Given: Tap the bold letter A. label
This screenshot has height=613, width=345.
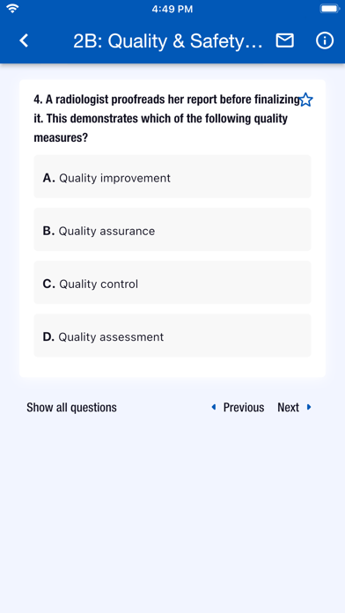Looking at the screenshot, I should [48, 178].
